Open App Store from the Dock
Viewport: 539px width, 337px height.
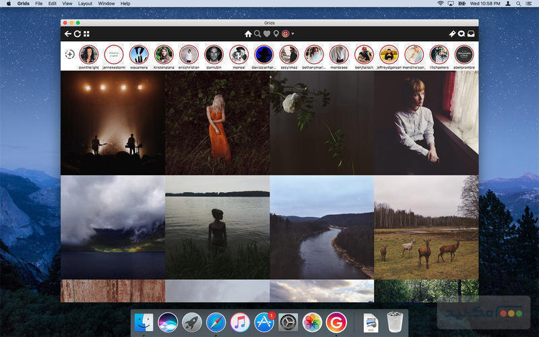264,322
